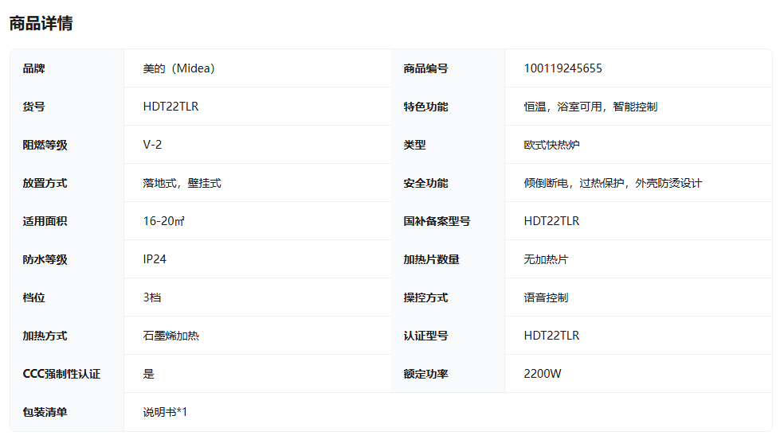Click the 加热片数量 value 无加热片

pos(546,259)
